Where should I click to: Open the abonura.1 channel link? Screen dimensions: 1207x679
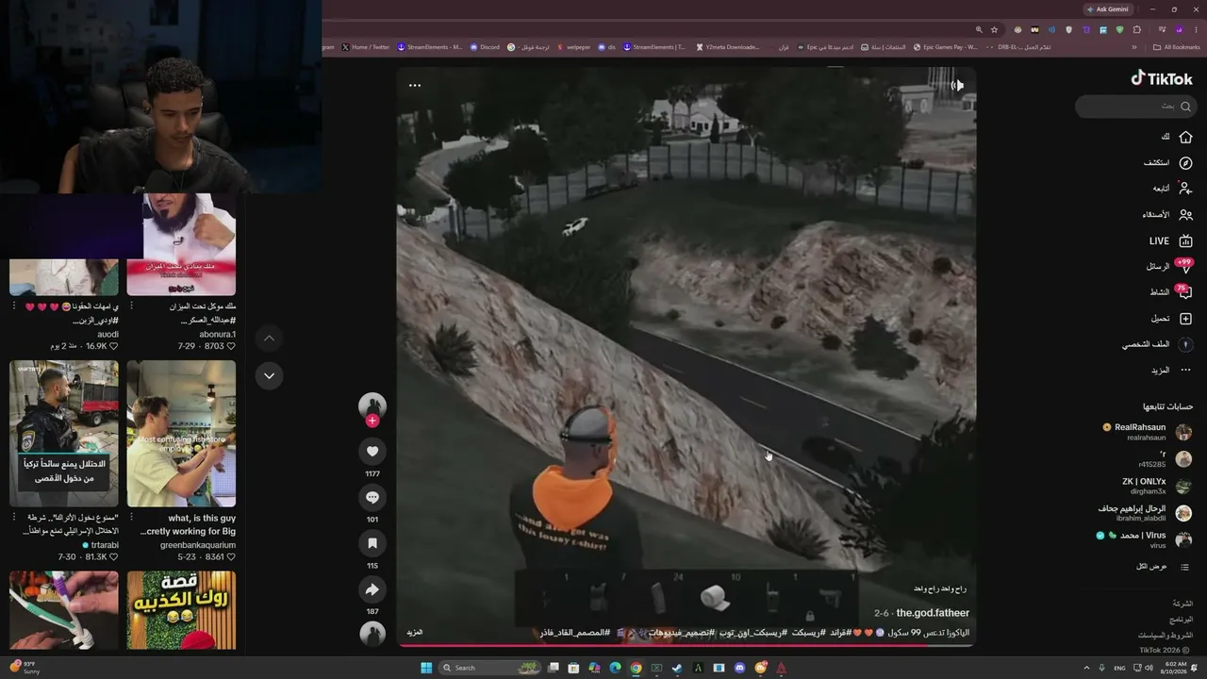tap(217, 334)
